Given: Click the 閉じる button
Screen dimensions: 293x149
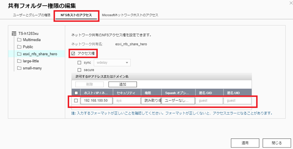Looking at the screenshot, I should (x=277, y=143).
